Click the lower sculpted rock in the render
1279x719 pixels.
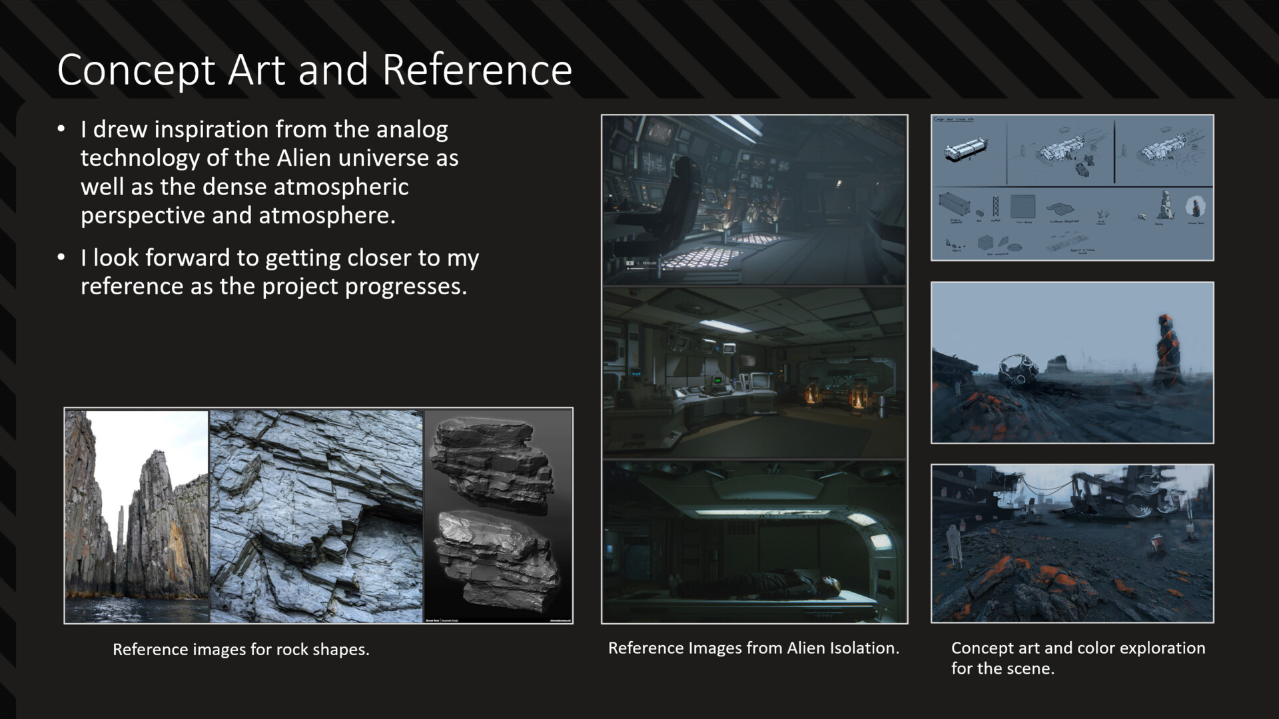point(496,561)
